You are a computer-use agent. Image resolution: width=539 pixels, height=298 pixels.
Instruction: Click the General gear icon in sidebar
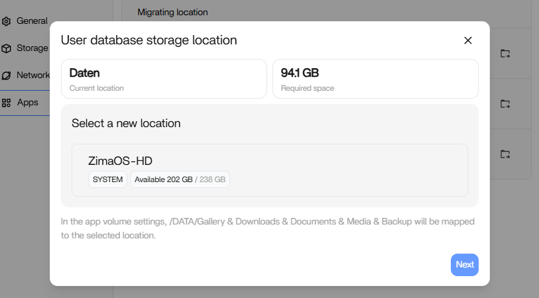click(x=7, y=21)
